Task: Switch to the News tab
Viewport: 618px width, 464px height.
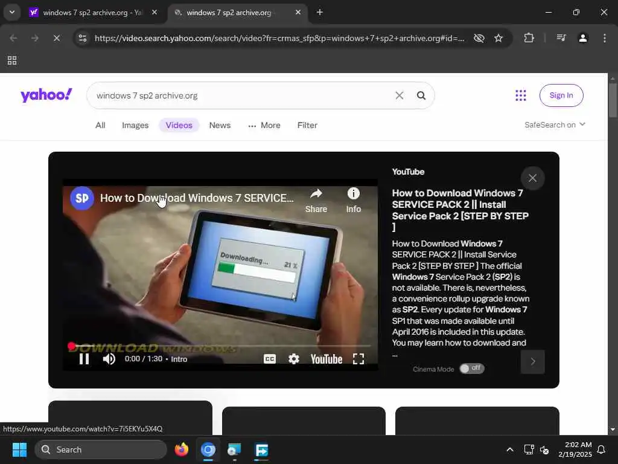Action: (220, 125)
